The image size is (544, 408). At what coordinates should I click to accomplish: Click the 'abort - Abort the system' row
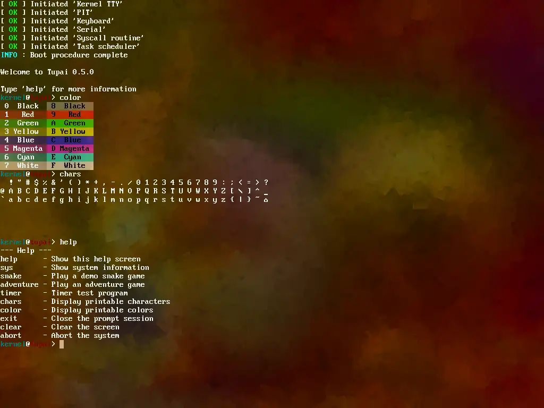point(59,336)
